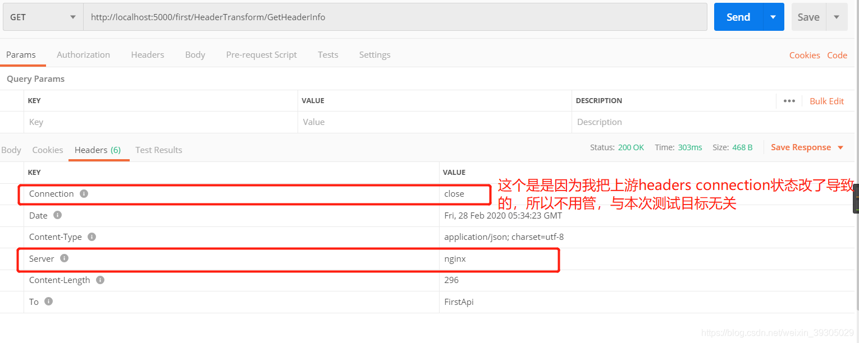Select the Date header key
Screen dimensions: 859x343
pos(38,215)
